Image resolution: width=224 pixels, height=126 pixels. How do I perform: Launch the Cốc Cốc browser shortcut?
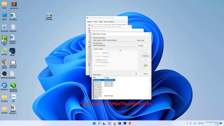pyautogui.click(x=5, y=51)
